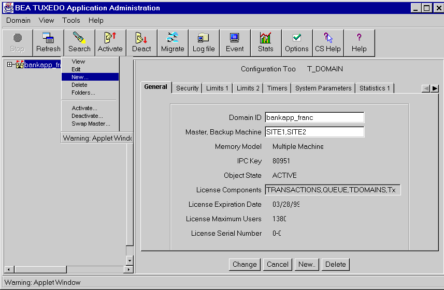Choose View in the context menu
The image size is (444, 290).
[x=90, y=62]
